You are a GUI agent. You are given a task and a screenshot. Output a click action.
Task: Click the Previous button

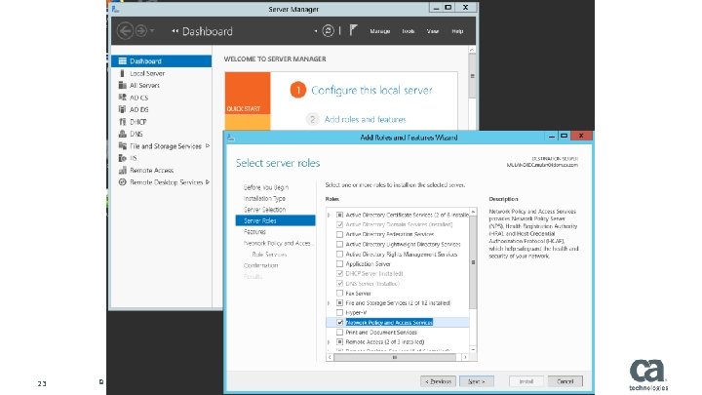point(438,381)
